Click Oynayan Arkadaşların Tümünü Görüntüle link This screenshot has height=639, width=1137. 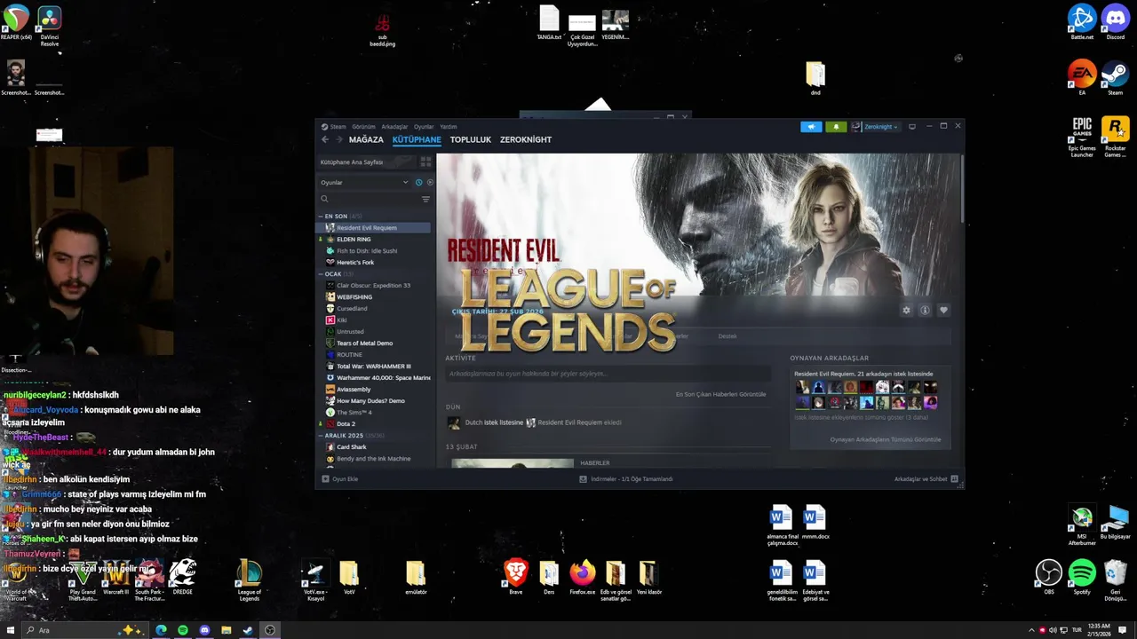pos(885,439)
